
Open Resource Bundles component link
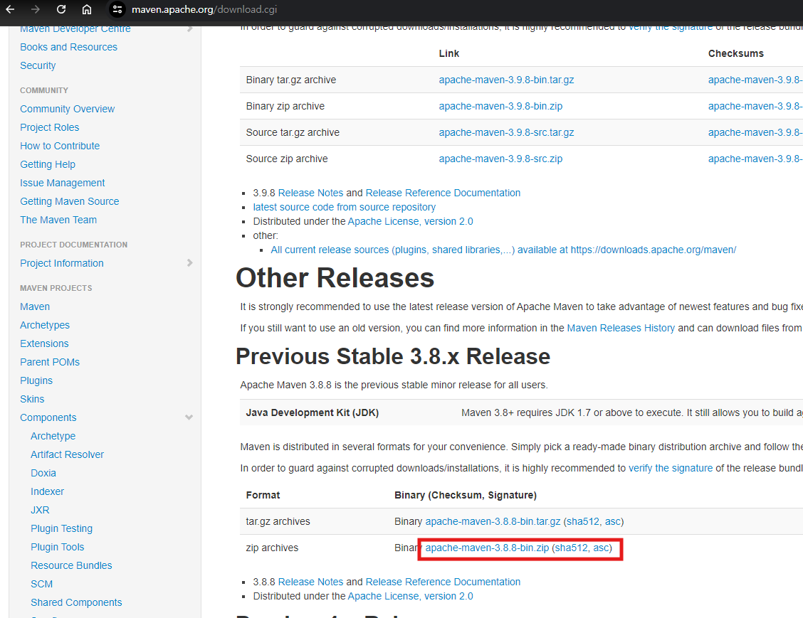coord(71,565)
